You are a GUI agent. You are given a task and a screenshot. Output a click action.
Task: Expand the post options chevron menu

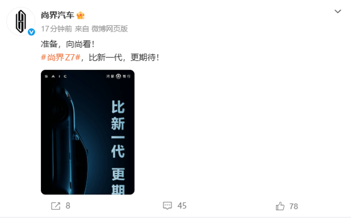(337, 11)
